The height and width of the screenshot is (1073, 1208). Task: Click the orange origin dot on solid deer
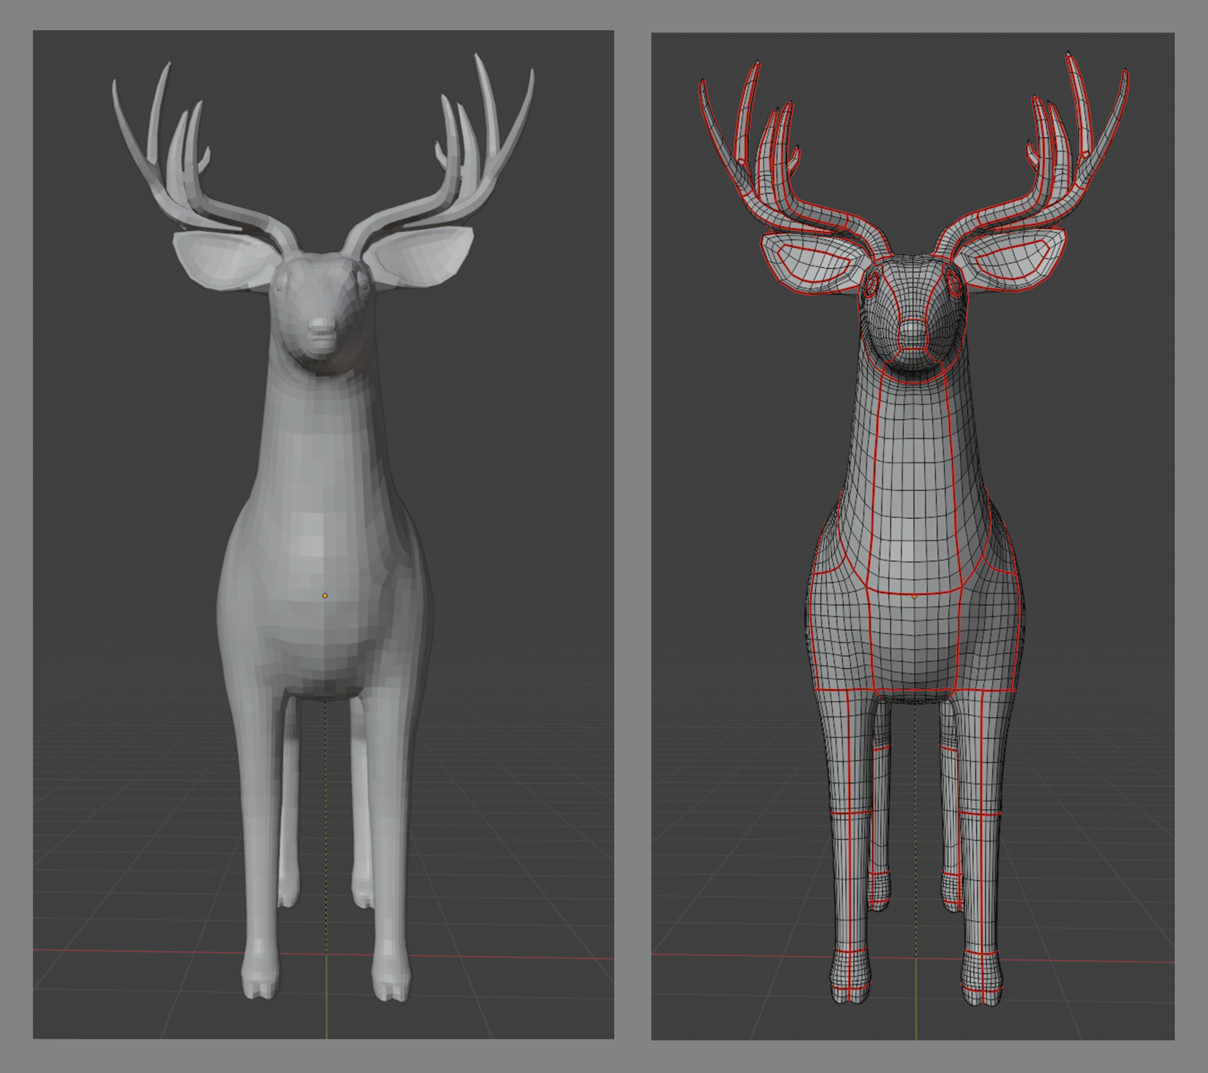[325, 595]
